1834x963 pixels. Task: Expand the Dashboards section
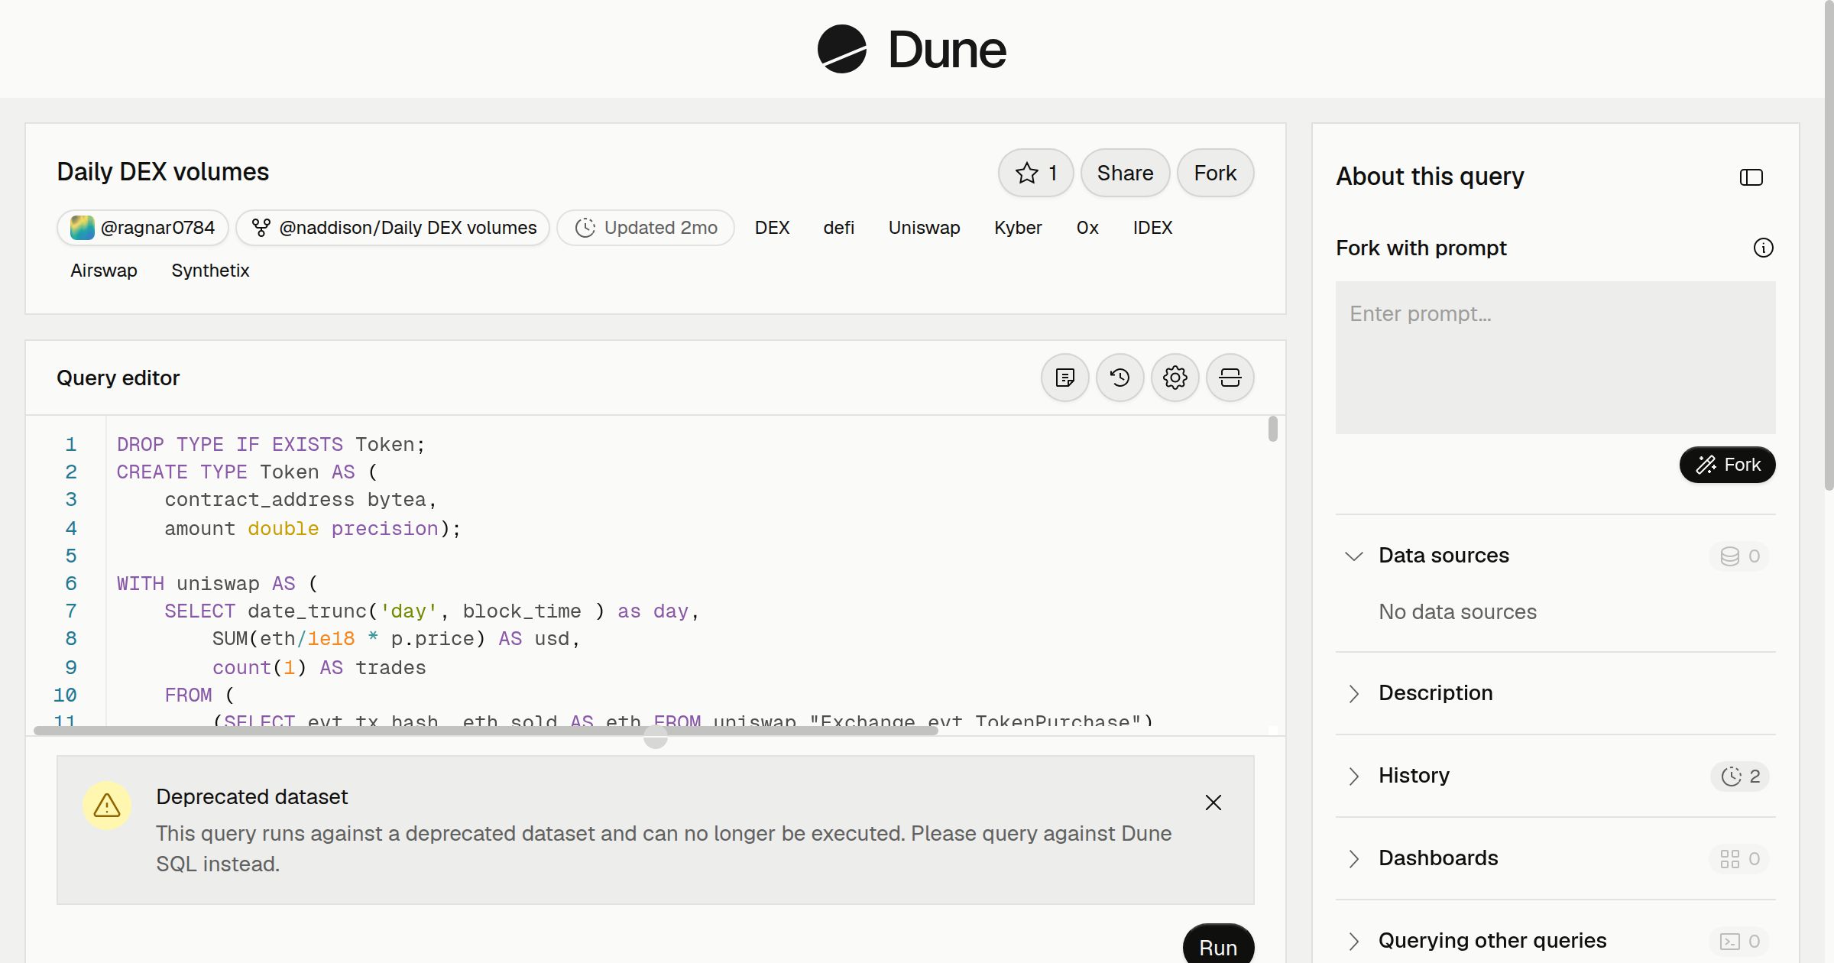pos(1353,858)
